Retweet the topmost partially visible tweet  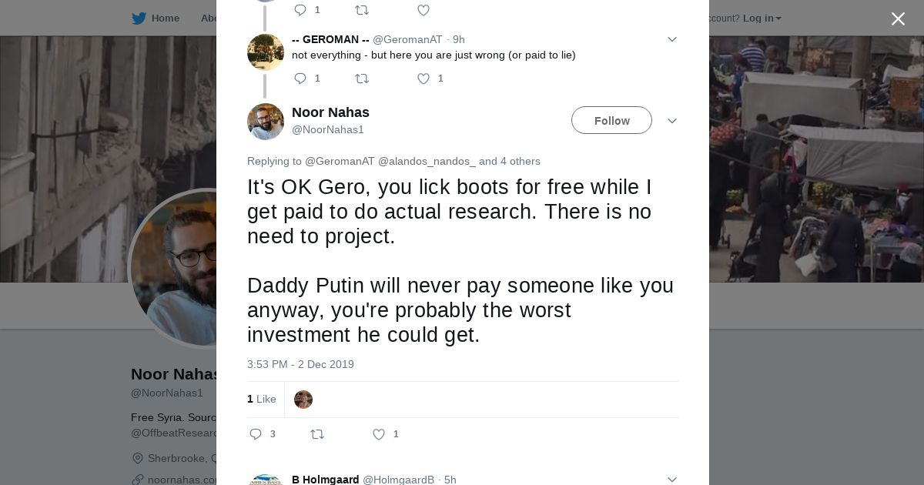pyautogui.click(x=361, y=10)
